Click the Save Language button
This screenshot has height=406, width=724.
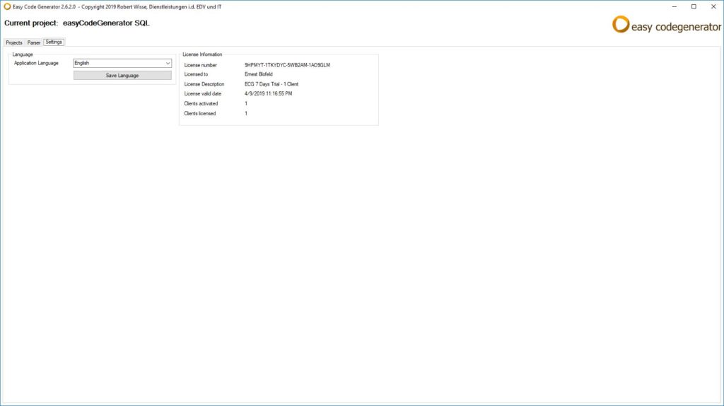[122, 75]
